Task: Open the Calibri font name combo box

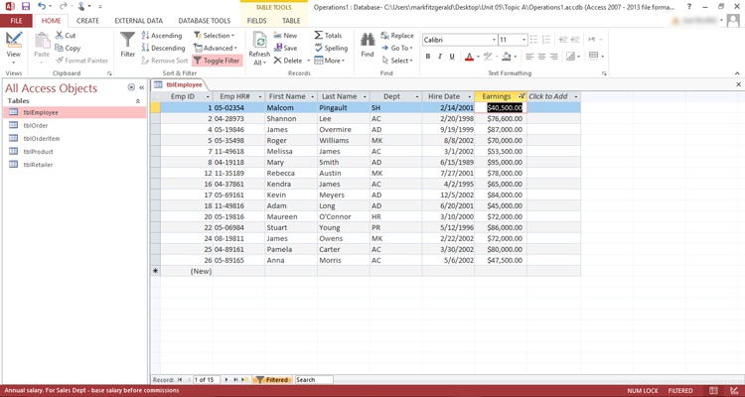Action: coord(460,40)
